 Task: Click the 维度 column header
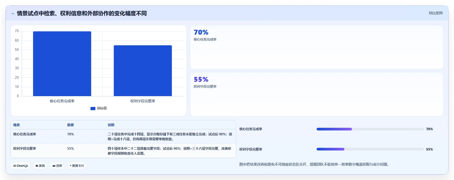(x=17, y=125)
